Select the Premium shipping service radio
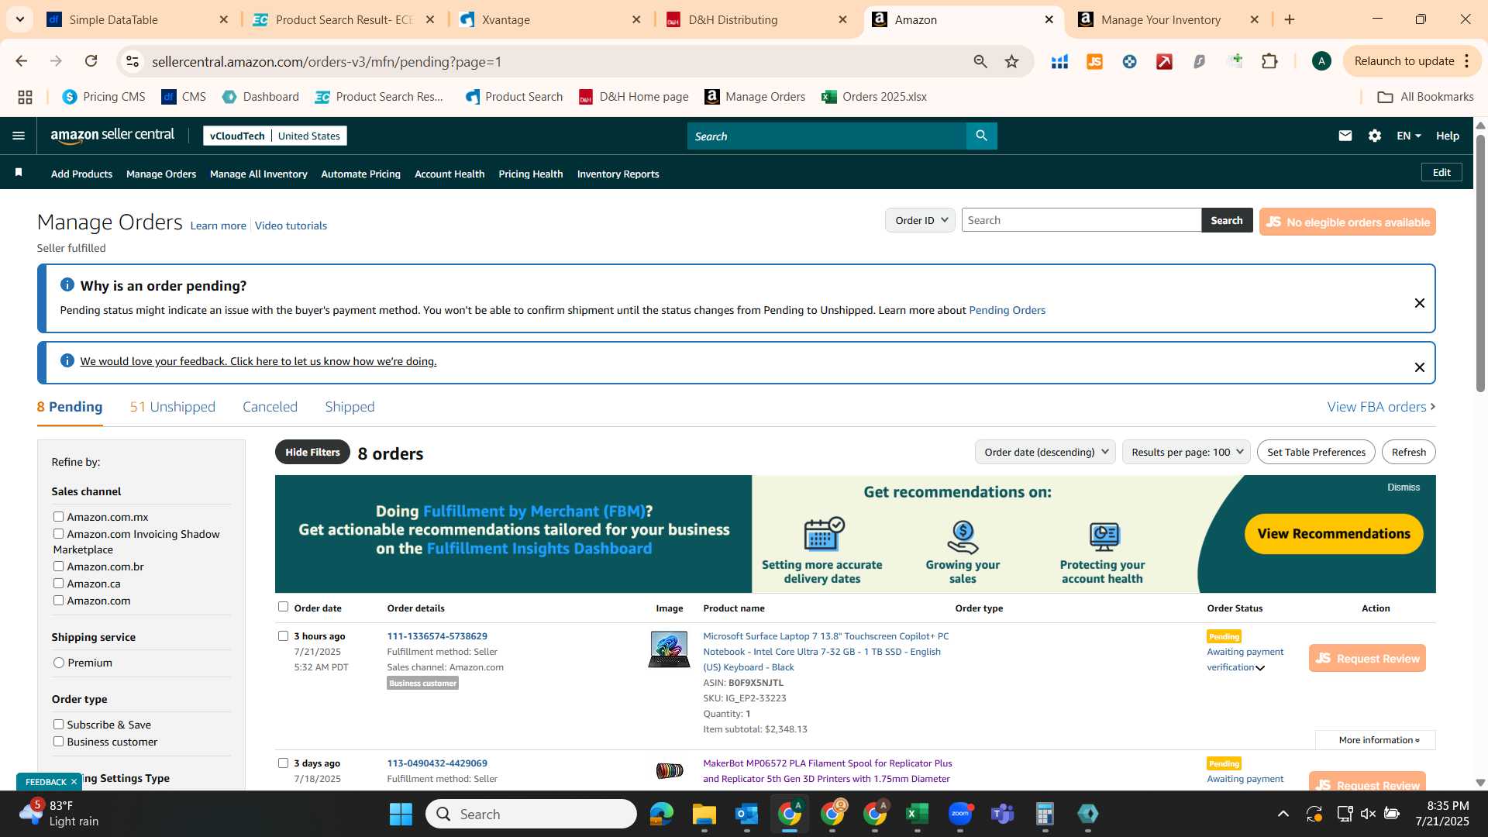This screenshot has height=837, width=1488. [x=59, y=663]
